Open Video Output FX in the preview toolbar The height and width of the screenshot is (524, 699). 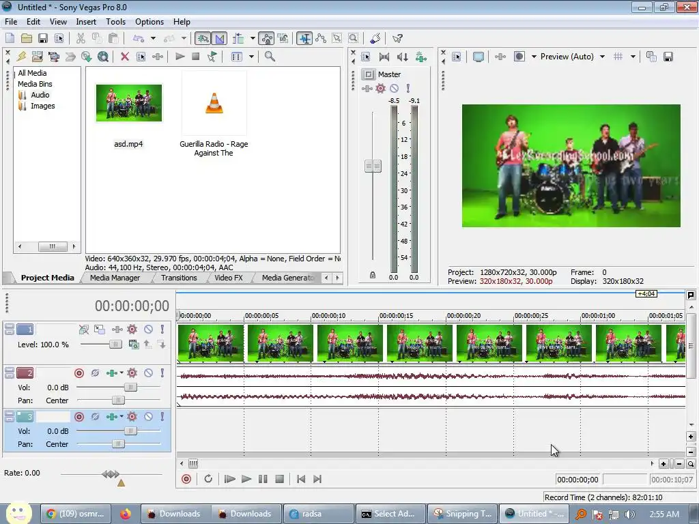[x=500, y=57]
